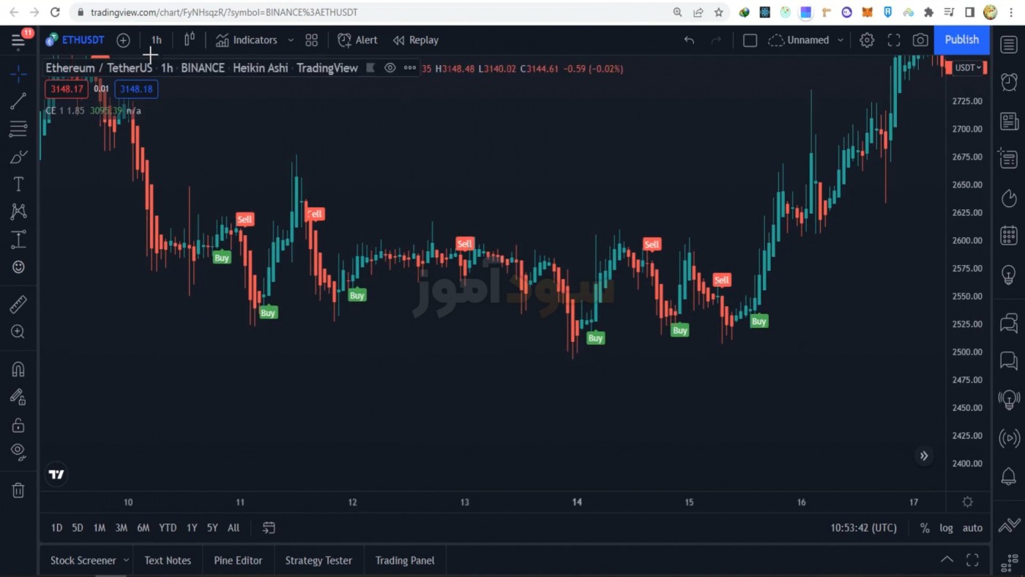Click the redo arrow

(716, 40)
